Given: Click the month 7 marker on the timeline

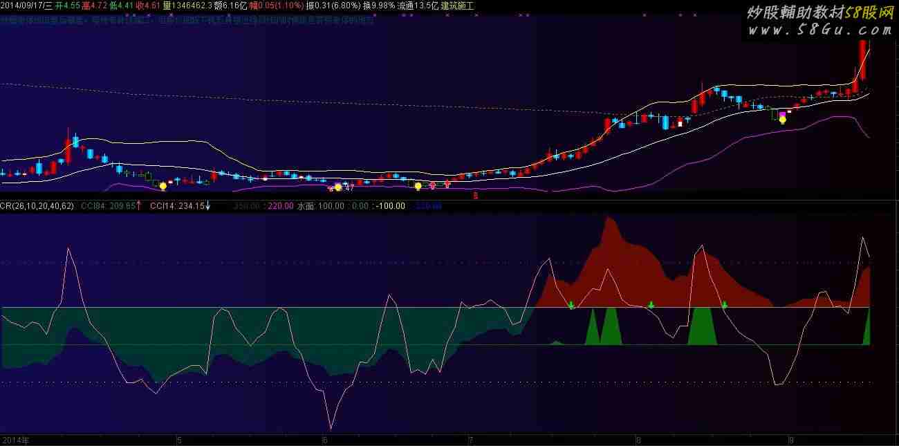Looking at the screenshot, I should pos(470,440).
